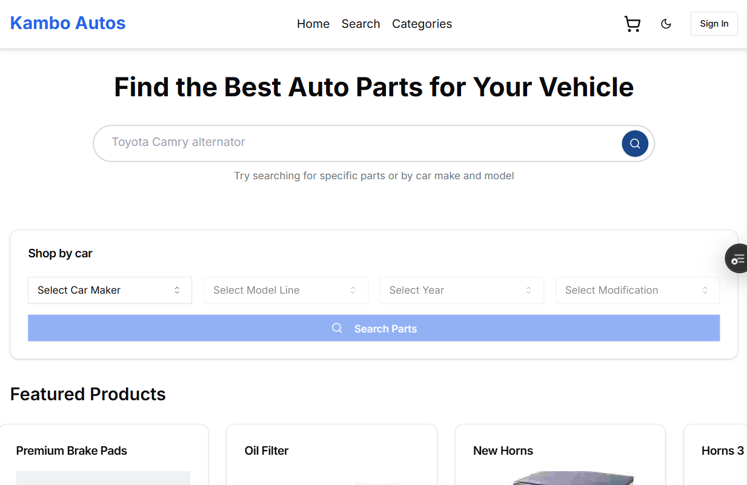The height and width of the screenshot is (485, 747).
Task: Open the shopping cart icon
Action: coord(632,24)
